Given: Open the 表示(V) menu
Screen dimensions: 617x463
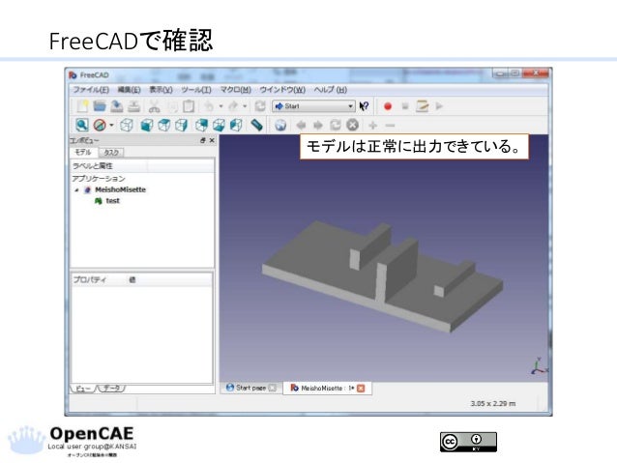Looking at the screenshot, I should (x=161, y=90).
